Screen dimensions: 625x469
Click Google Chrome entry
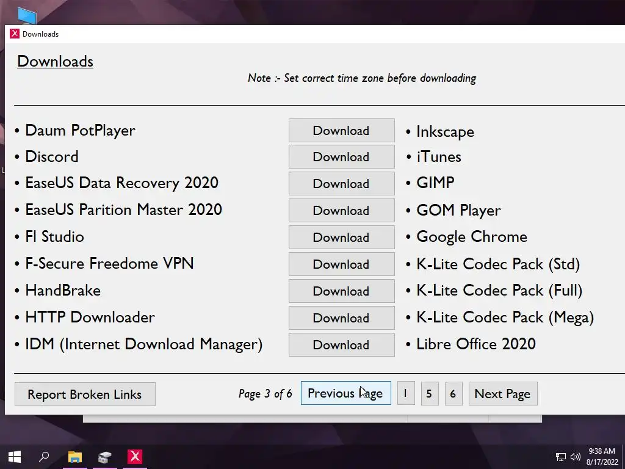coord(472,236)
